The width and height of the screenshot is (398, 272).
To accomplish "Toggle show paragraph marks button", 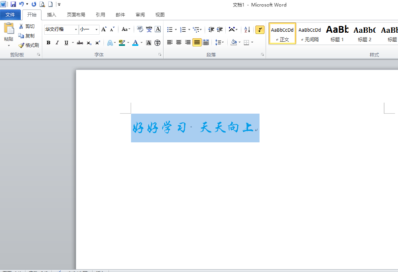I will [259, 29].
